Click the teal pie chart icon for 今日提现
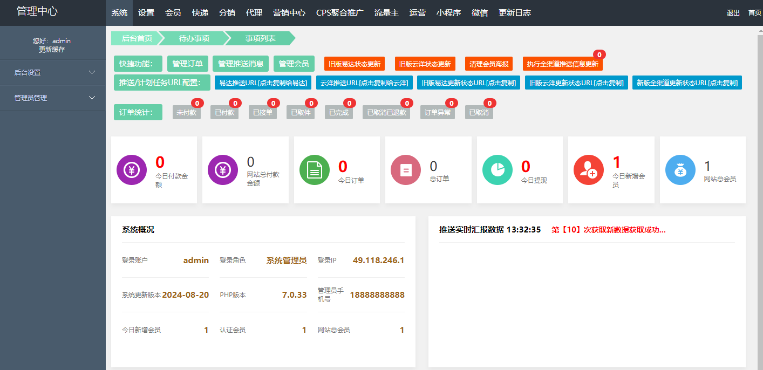 pyautogui.click(x=497, y=170)
